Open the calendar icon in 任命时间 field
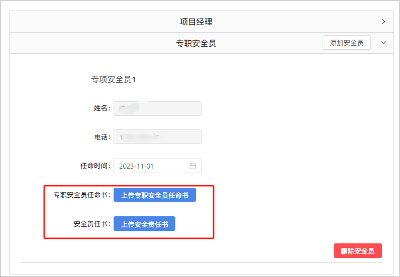Image resolution: width=400 pixels, height=277 pixels. 192,166
